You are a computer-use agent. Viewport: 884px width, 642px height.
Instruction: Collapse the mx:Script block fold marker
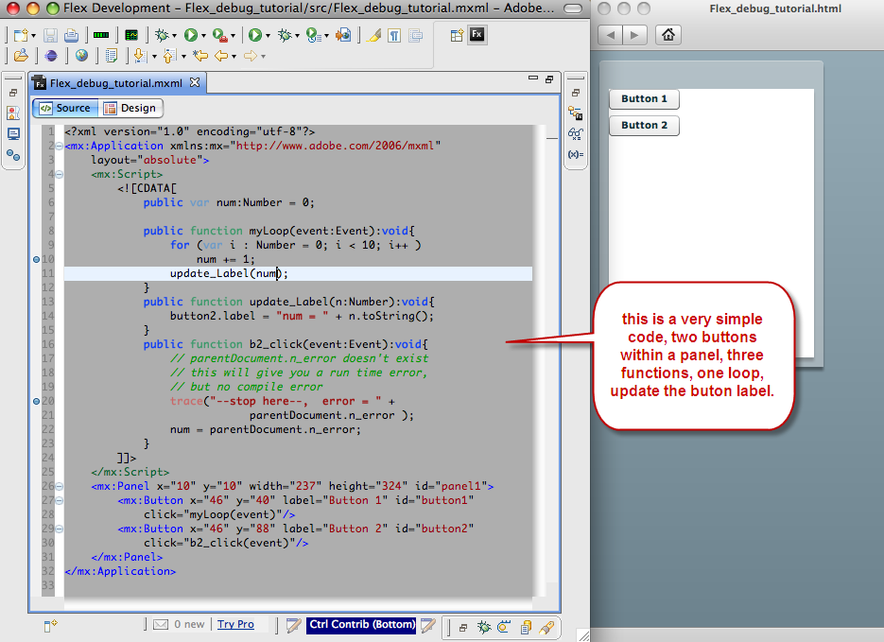(x=59, y=174)
